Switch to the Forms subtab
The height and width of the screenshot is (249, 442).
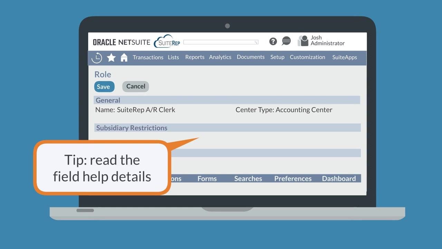tap(207, 179)
